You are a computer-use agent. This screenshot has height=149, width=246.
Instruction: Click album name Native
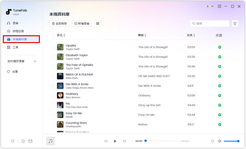pyautogui.click(x=143, y=124)
